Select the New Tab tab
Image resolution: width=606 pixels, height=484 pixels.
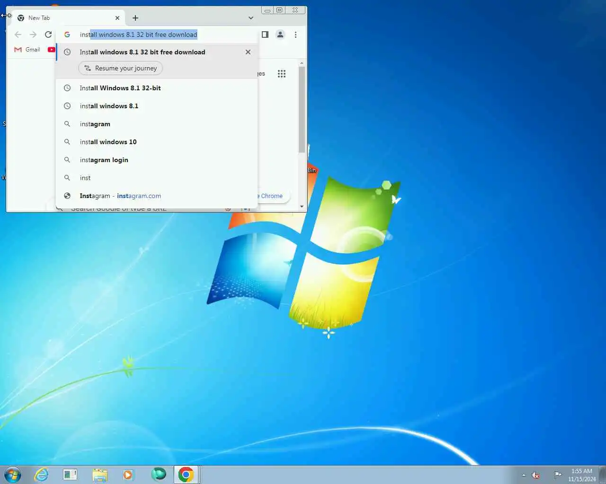pos(69,18)
